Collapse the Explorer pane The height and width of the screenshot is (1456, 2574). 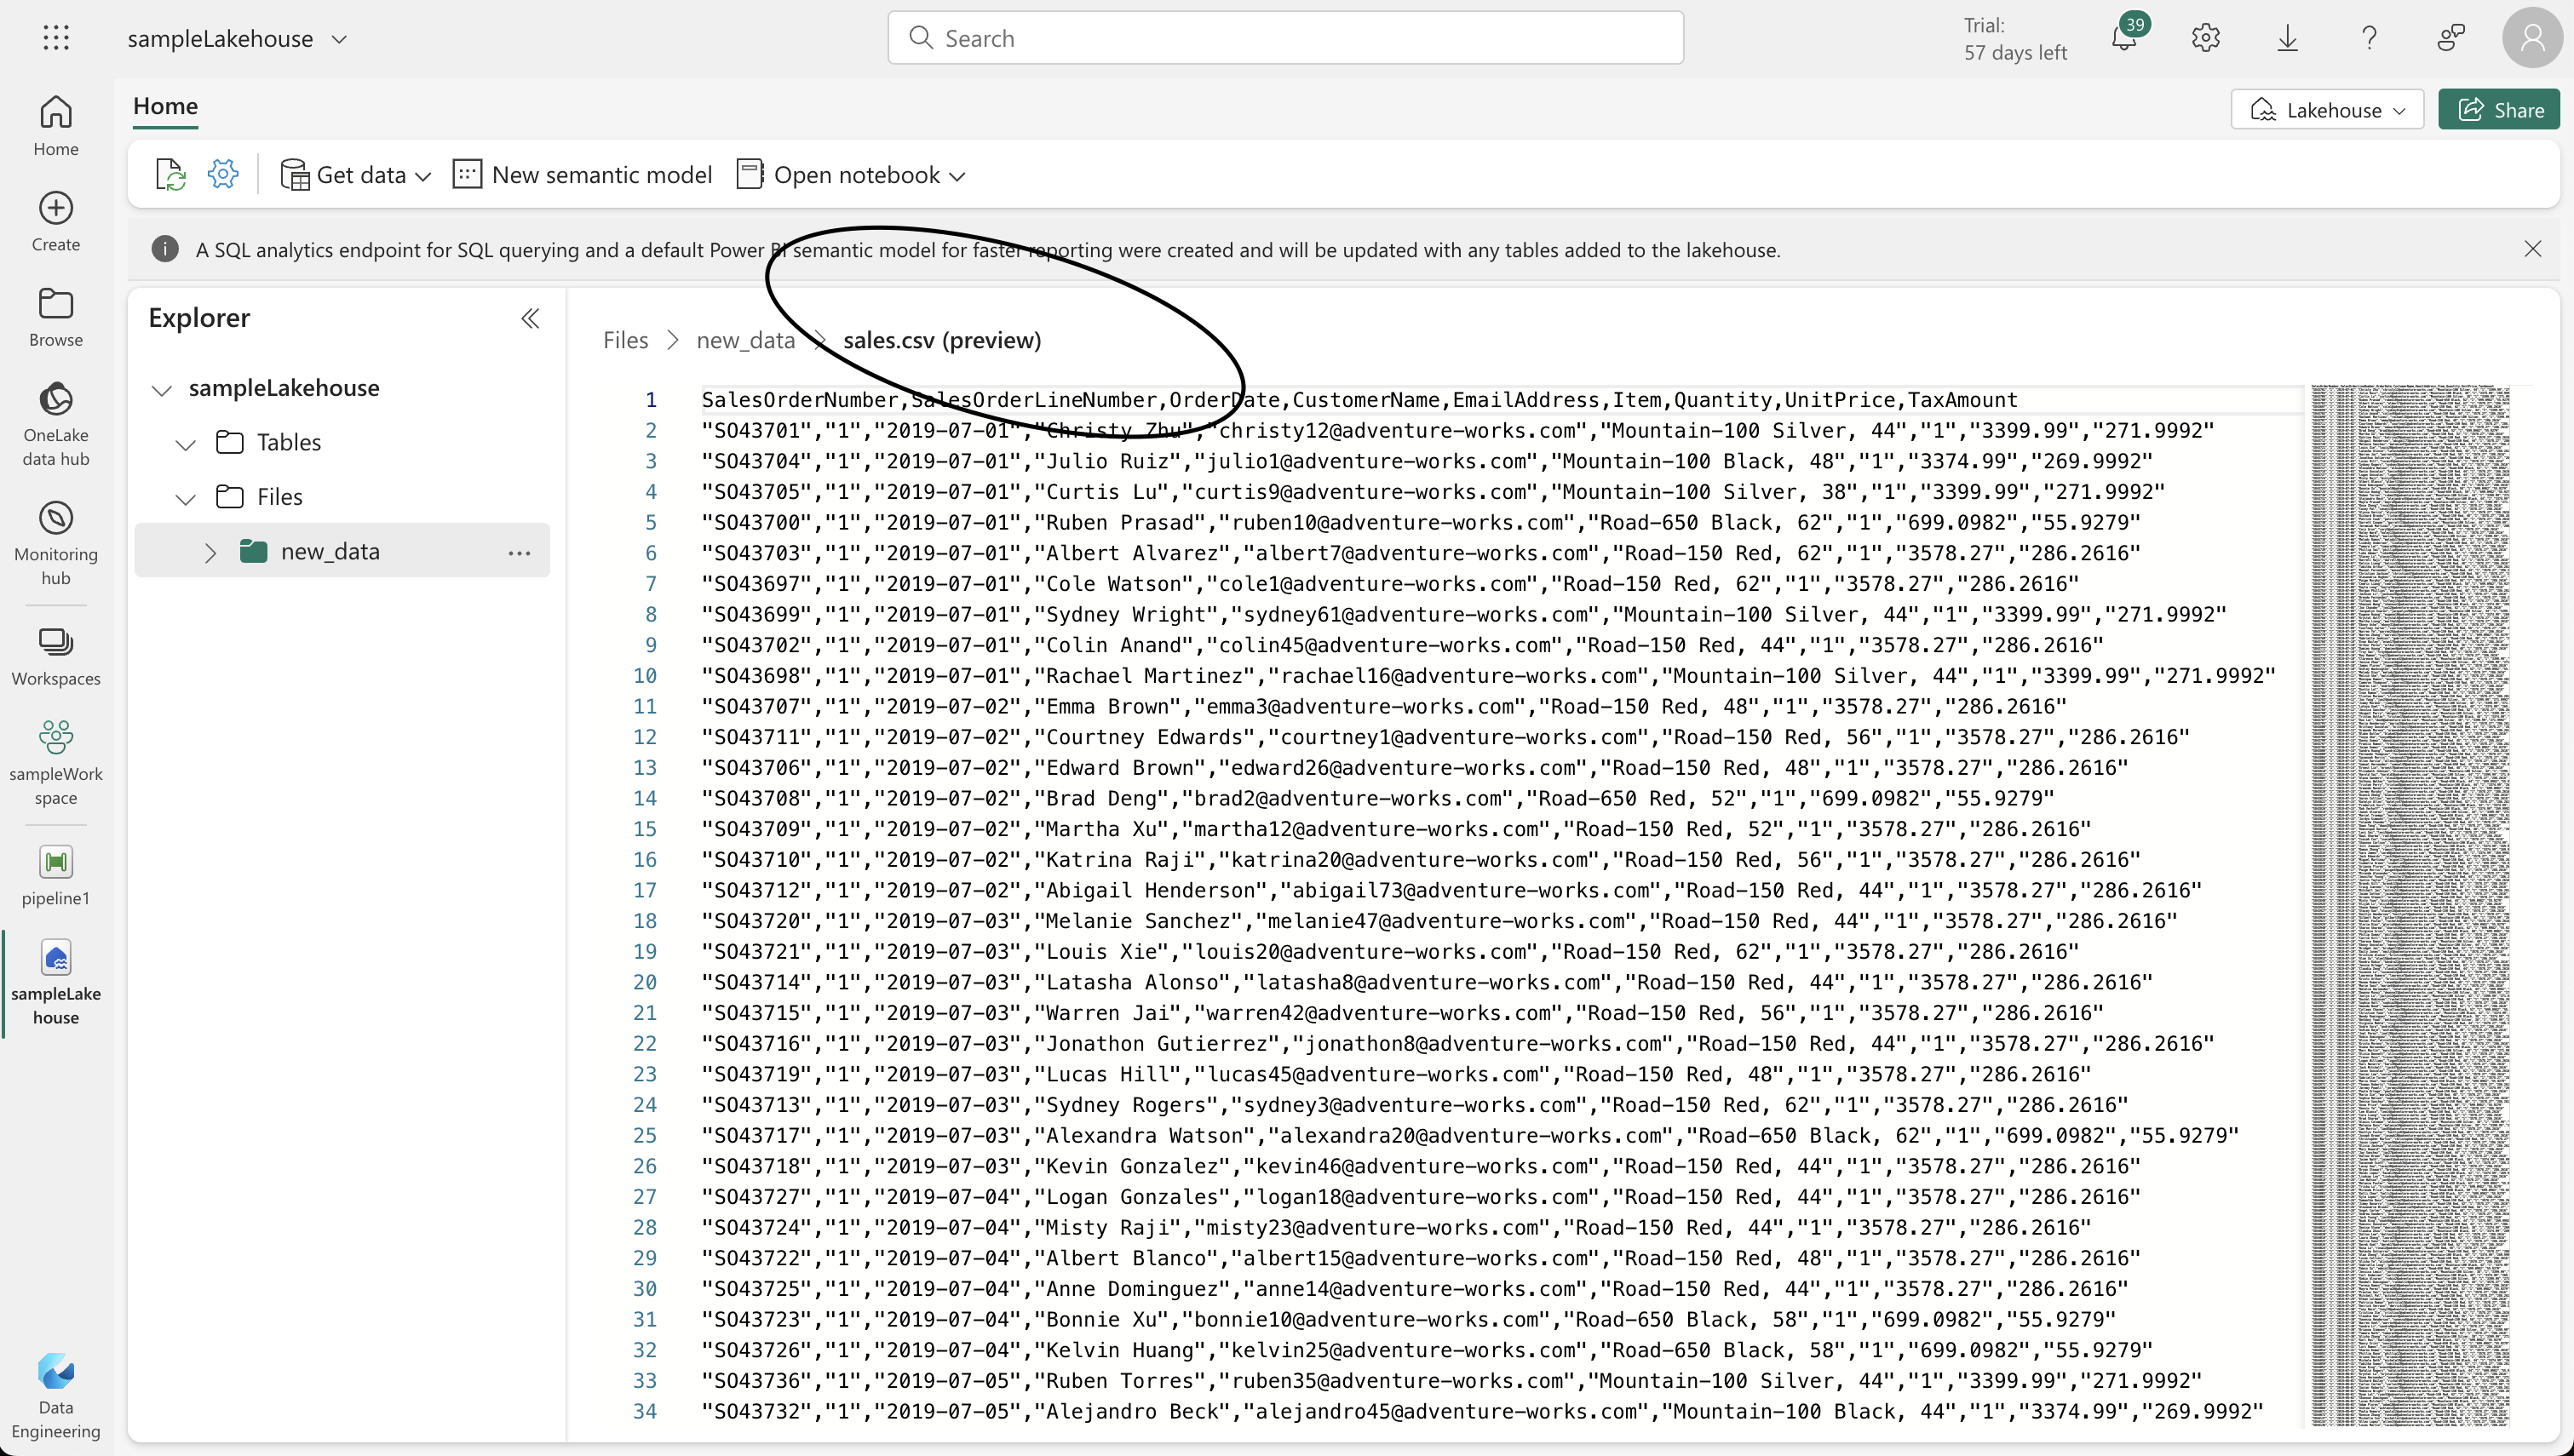coord(531,318)
